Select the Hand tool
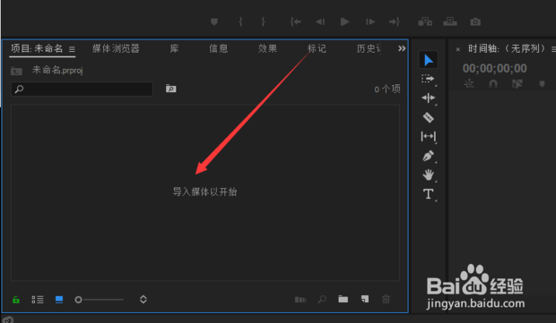556x323 pixels. (429, 174)
